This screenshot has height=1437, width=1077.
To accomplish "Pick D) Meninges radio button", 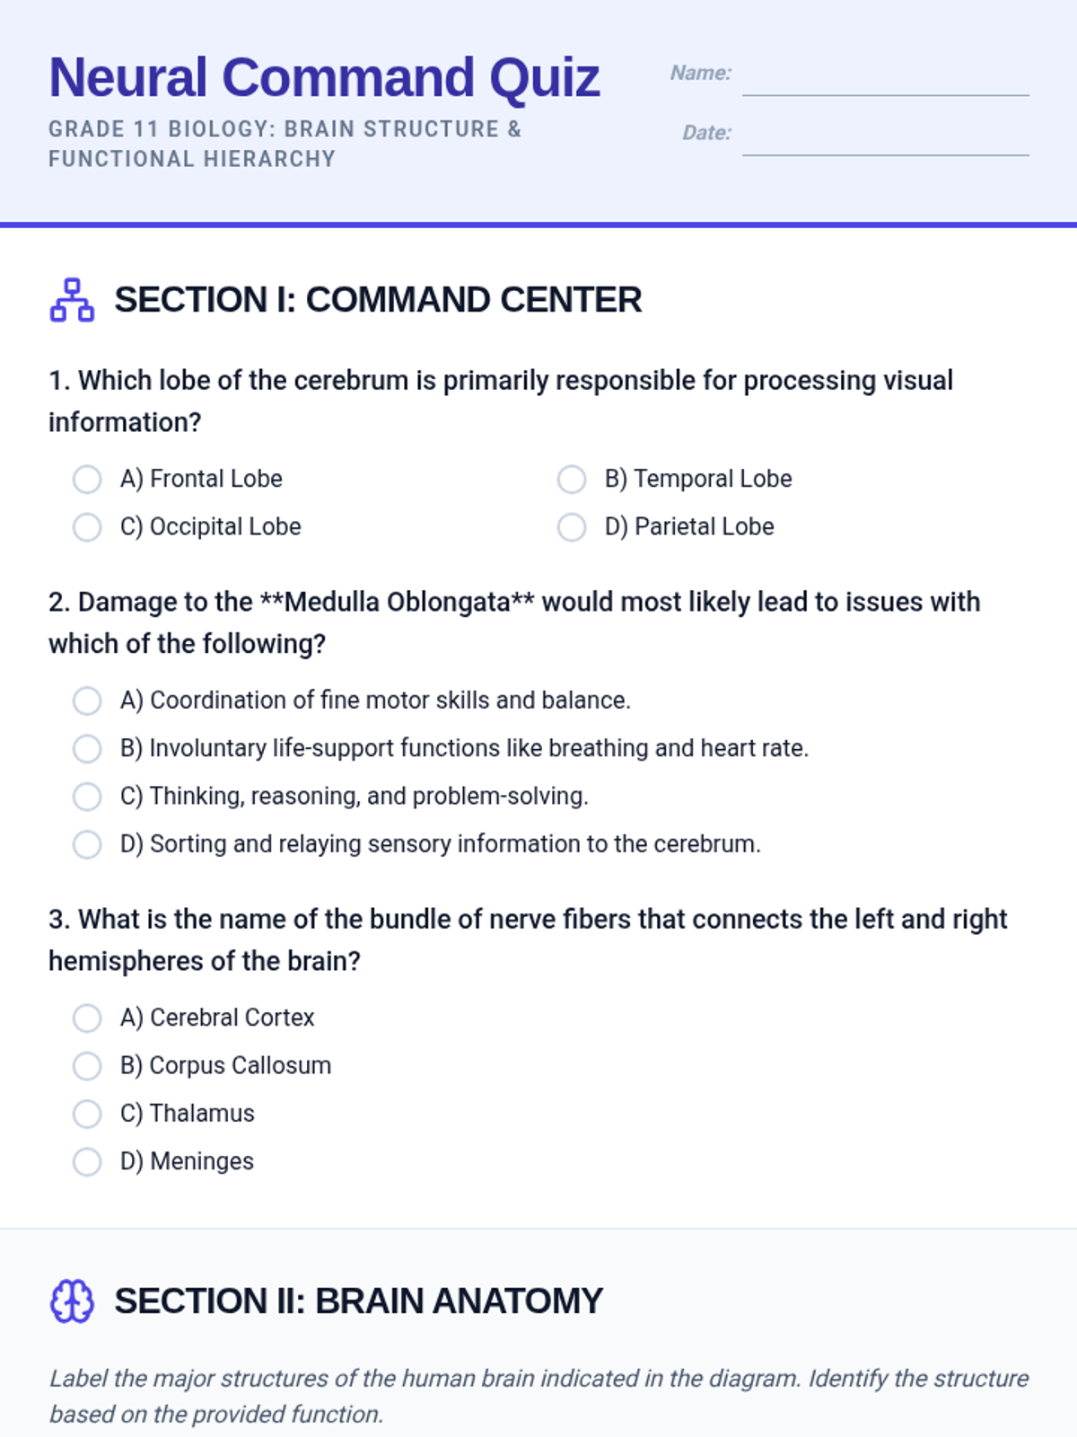I will pyautogui.click(x=87, y=1161).
